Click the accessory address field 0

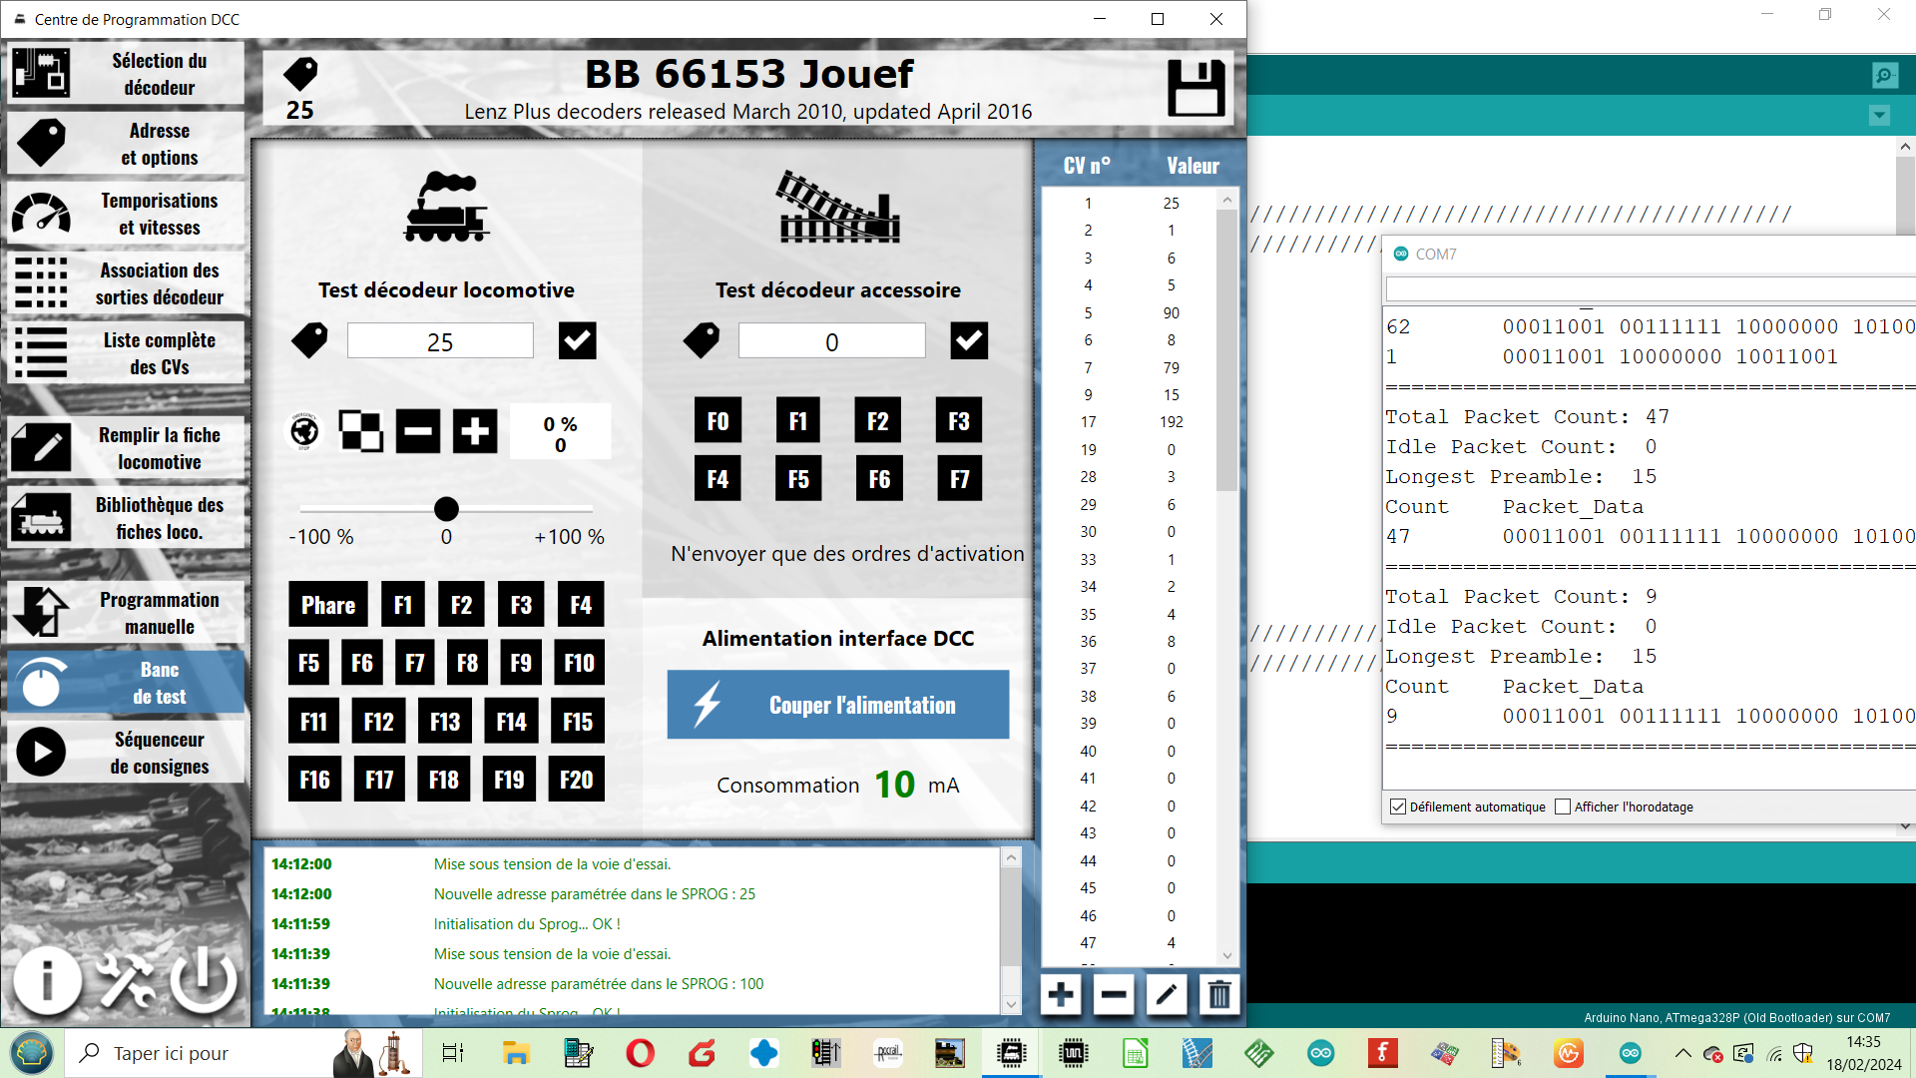831,341
